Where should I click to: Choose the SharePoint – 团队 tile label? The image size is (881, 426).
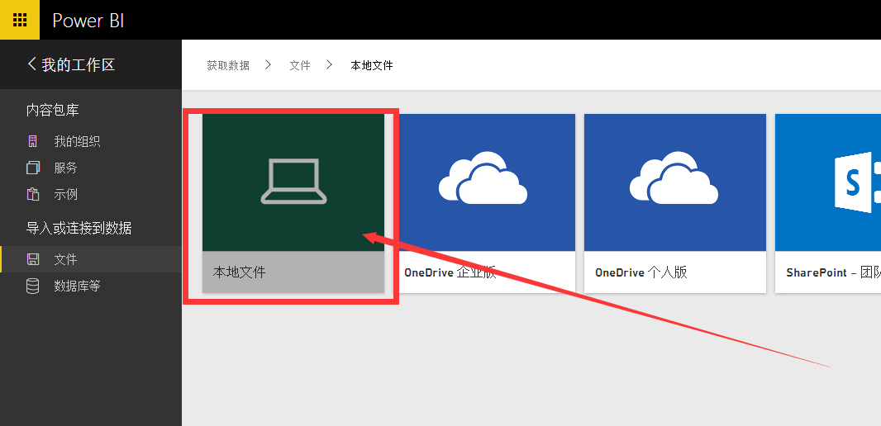click(x=833, y=272)
